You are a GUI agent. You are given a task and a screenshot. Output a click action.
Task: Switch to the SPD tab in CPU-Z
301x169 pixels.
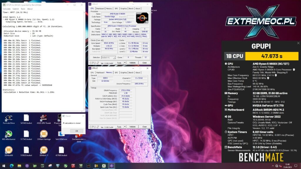(x=116, y=8)
